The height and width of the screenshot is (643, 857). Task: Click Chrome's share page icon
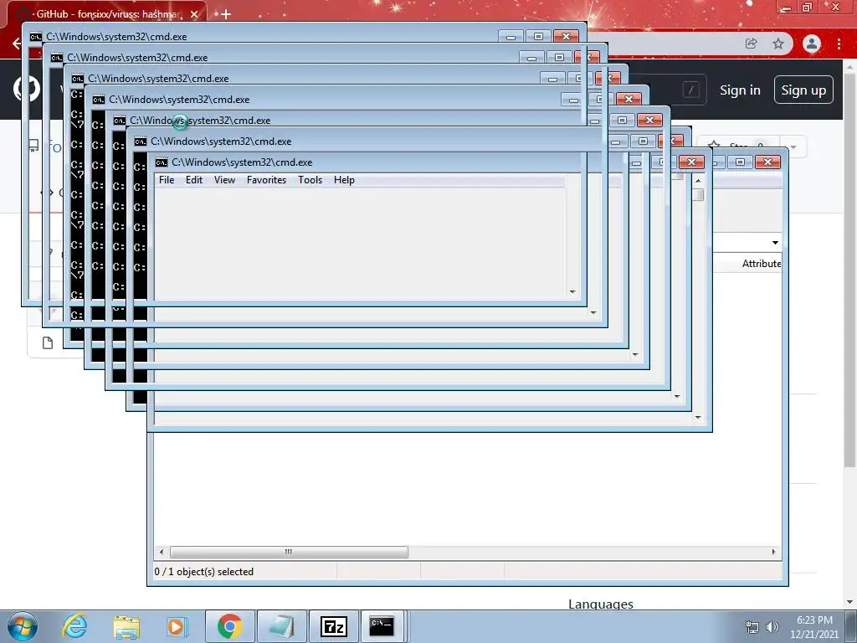pos(751,44)
